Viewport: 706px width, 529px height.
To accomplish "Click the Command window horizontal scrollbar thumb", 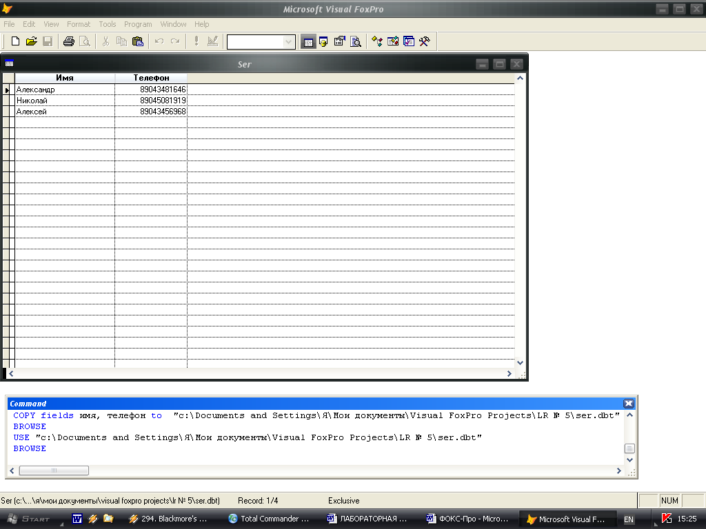I will [x=54, y=470].
